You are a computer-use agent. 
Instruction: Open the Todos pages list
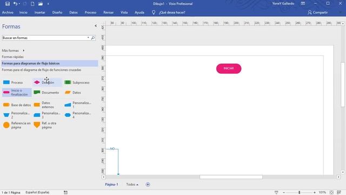click(x=132, y=184)
